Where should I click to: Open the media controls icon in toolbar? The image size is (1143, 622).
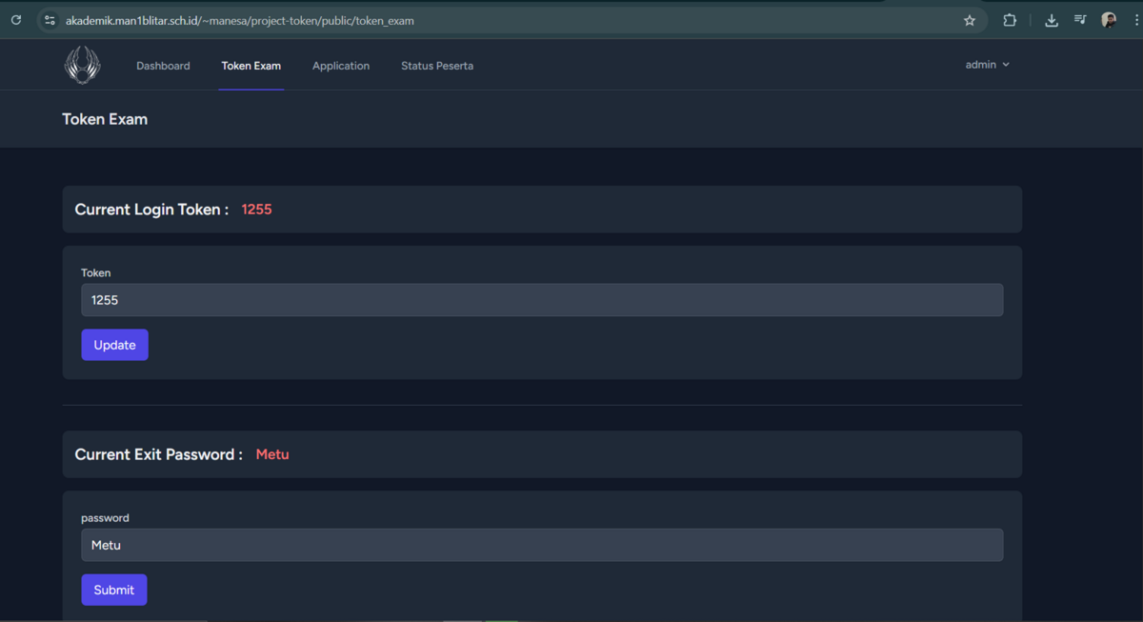(1080, 20)
